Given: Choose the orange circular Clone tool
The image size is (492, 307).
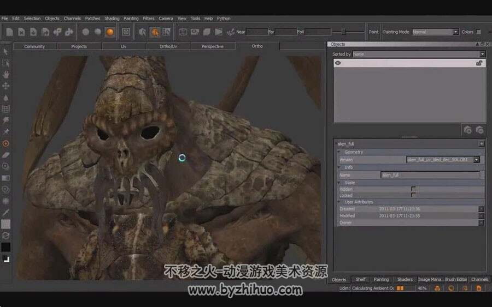Looking at the screenshot, I should coord(5,143).
